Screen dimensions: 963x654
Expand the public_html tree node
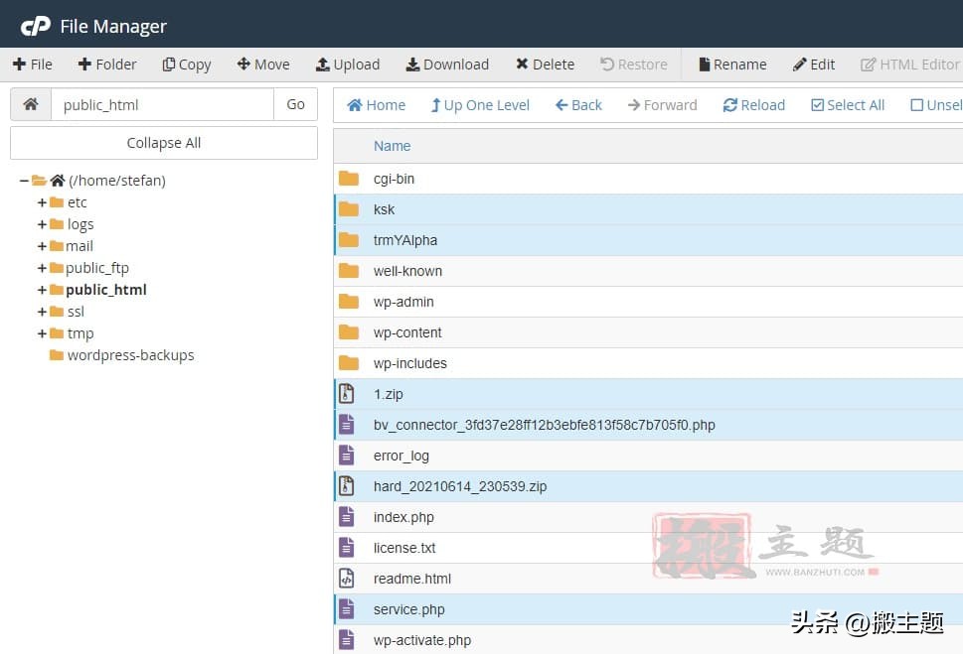(x=42, y=290)
